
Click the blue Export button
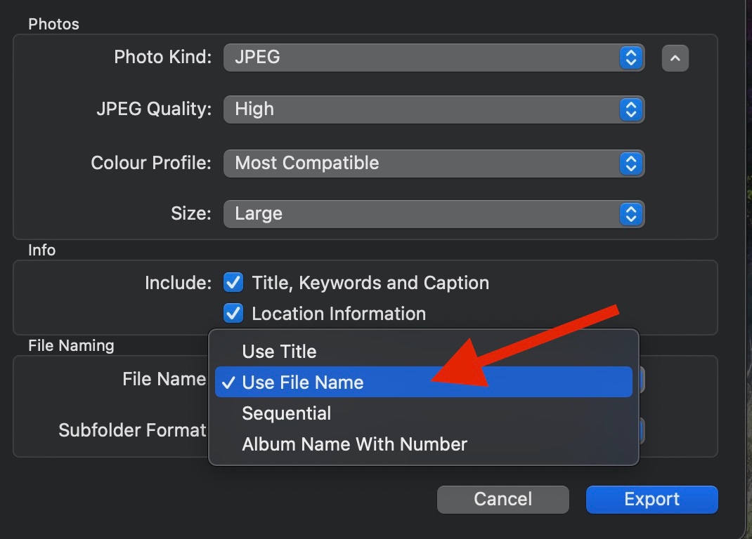(x=651, y=499)
